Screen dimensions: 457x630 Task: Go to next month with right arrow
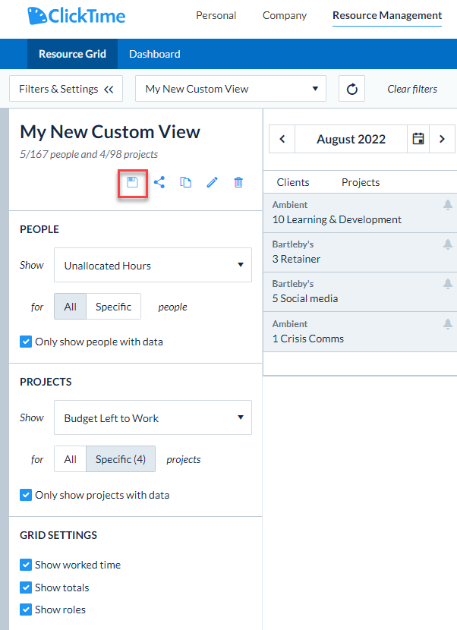coord(442,139)
